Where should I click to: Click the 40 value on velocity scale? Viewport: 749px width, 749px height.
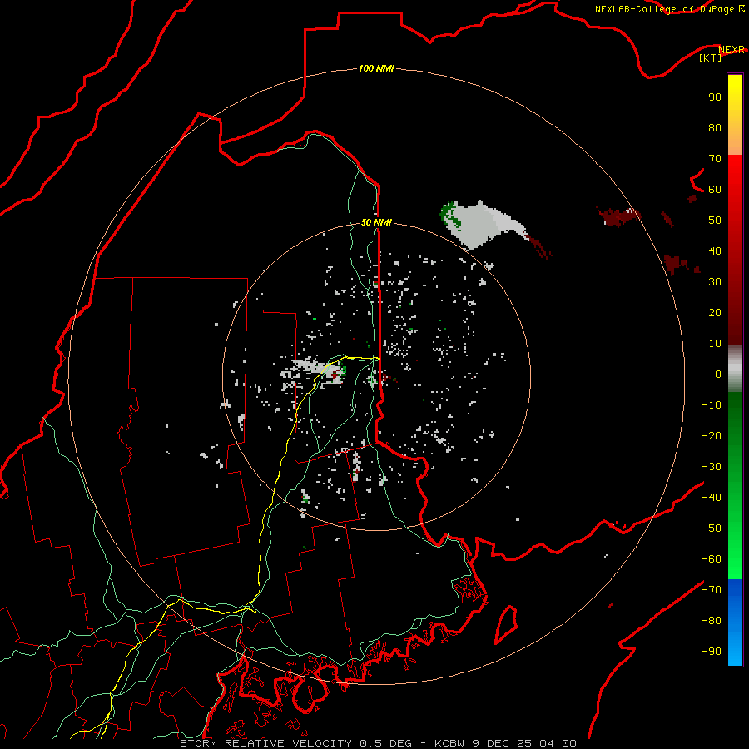715,250
